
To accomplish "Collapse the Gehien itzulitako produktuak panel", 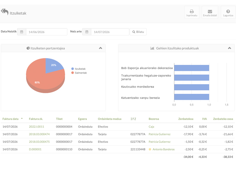I will click(x=229, y=48).
